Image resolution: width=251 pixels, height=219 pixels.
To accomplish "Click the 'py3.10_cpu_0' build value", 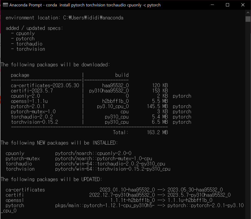I will [x=113, y=106].
